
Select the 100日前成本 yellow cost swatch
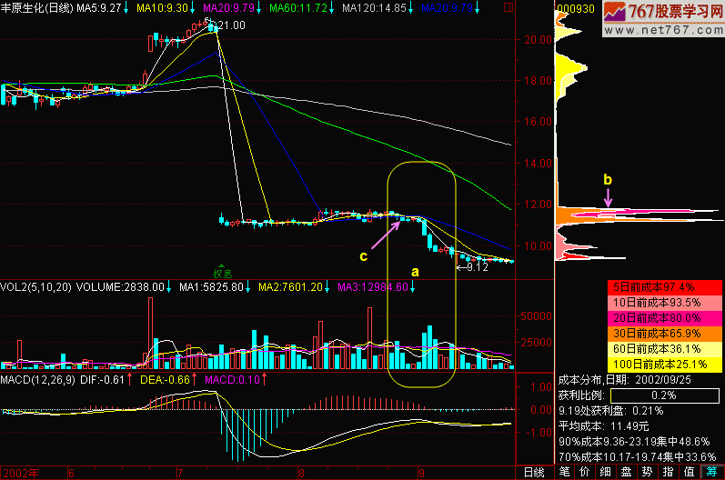coord(663,365)
